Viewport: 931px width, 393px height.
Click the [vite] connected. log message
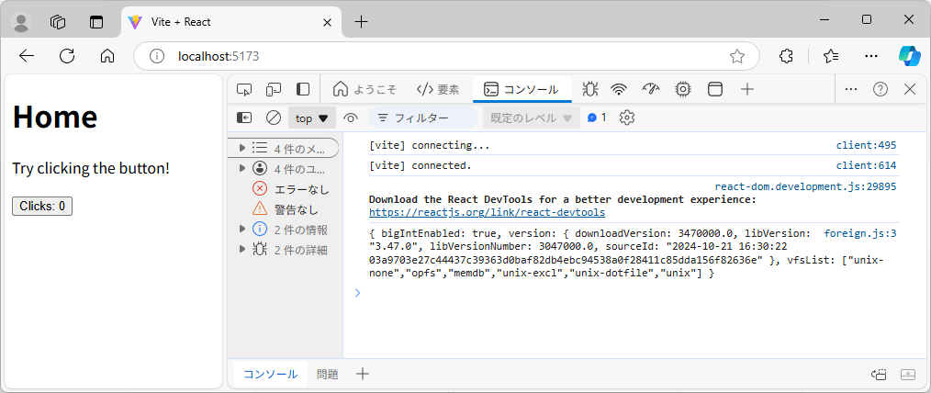pyautogui.click(x=421, y=165)
